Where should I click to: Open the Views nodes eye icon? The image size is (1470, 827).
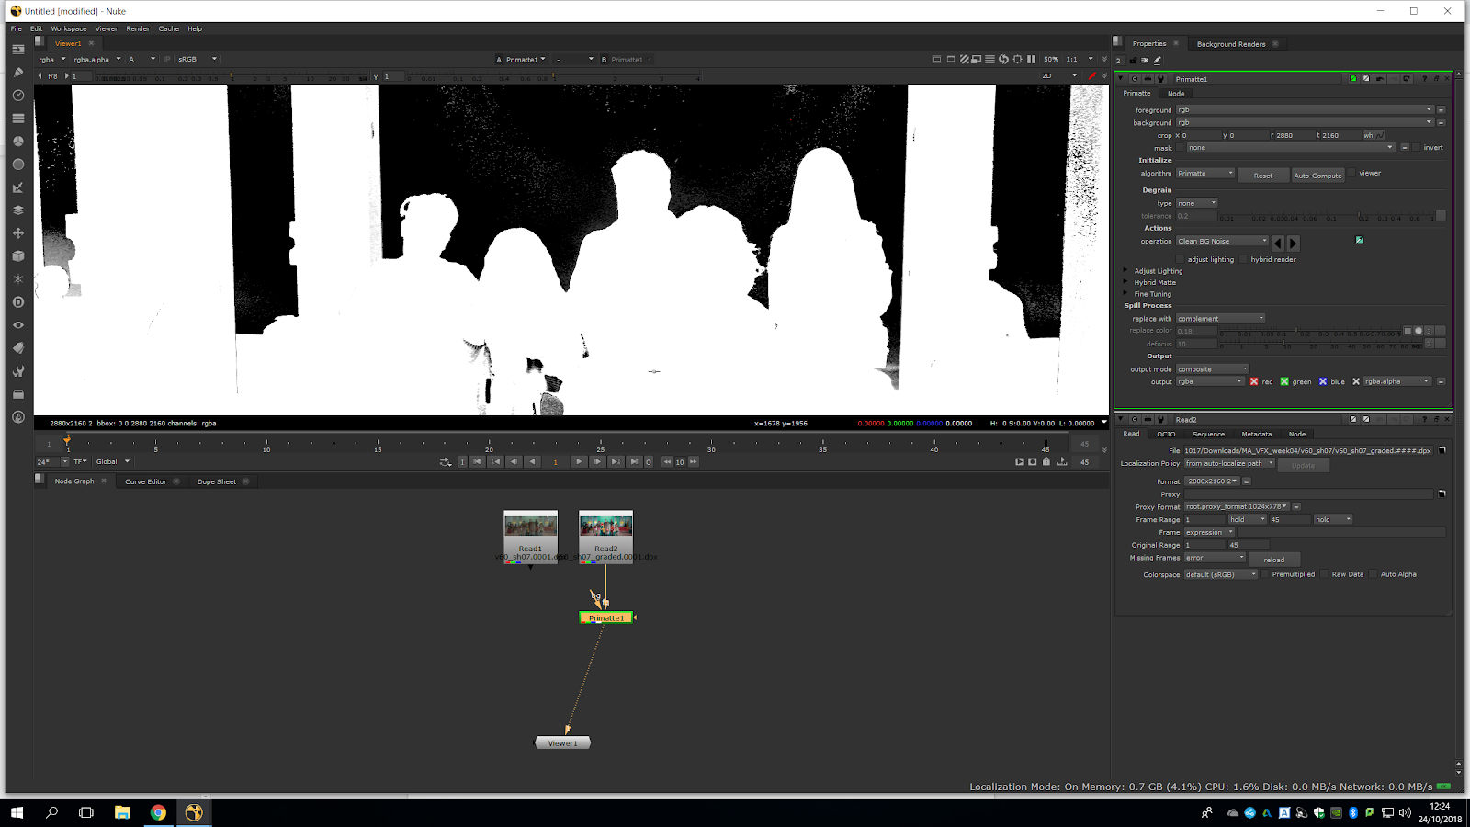point(18,325)
